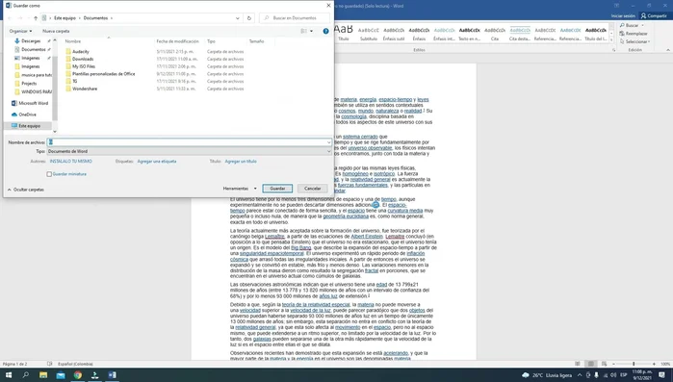This screenshot has width=673, height=382.
Task: Expand the Word styles gallery
Action: point(612,40)
